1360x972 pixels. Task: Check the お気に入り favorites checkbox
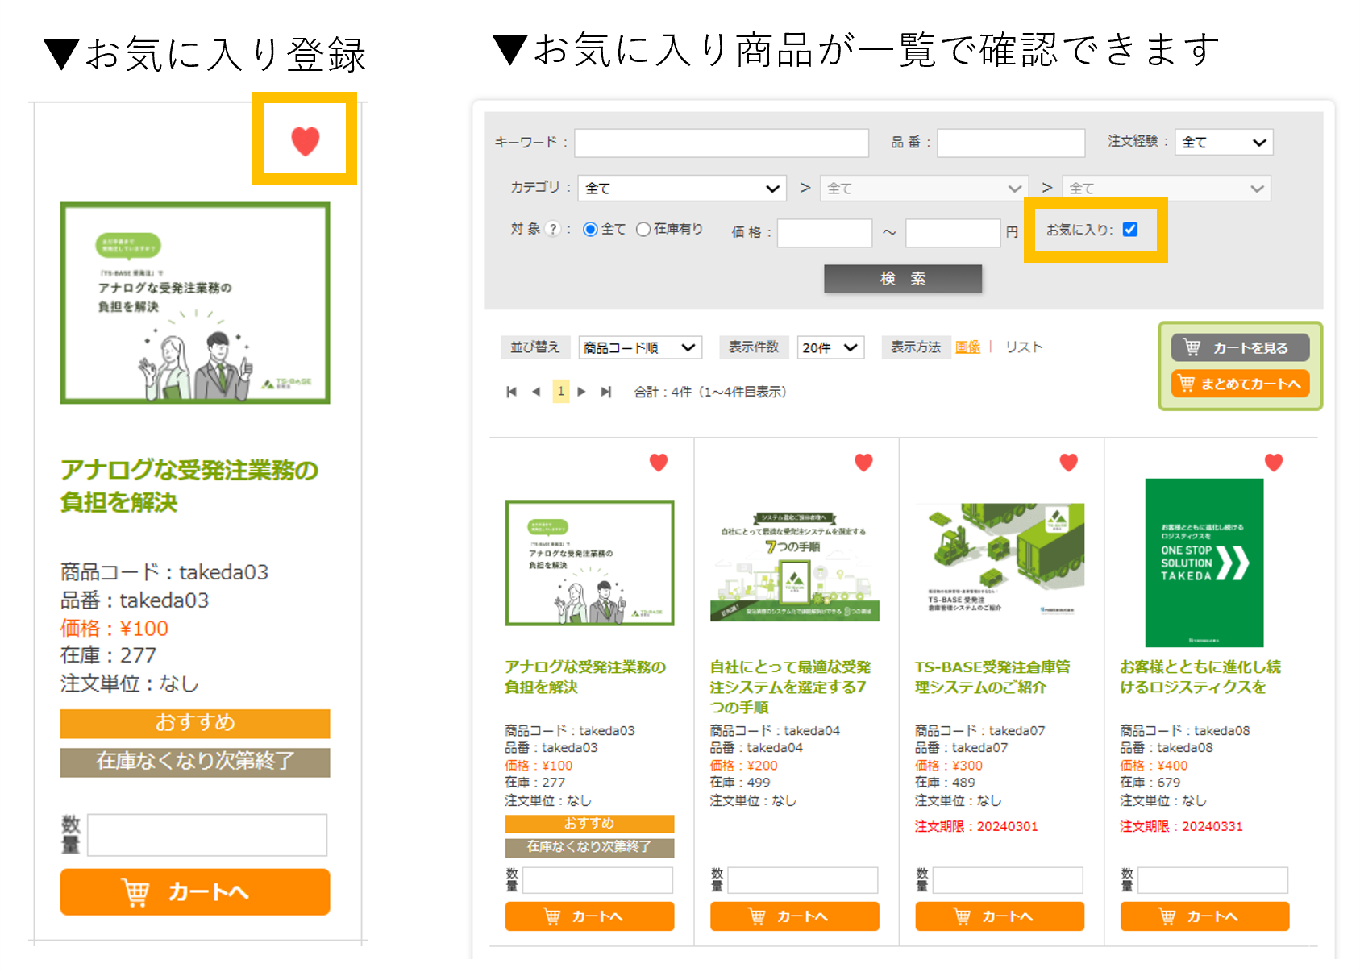click(1130, 229)
